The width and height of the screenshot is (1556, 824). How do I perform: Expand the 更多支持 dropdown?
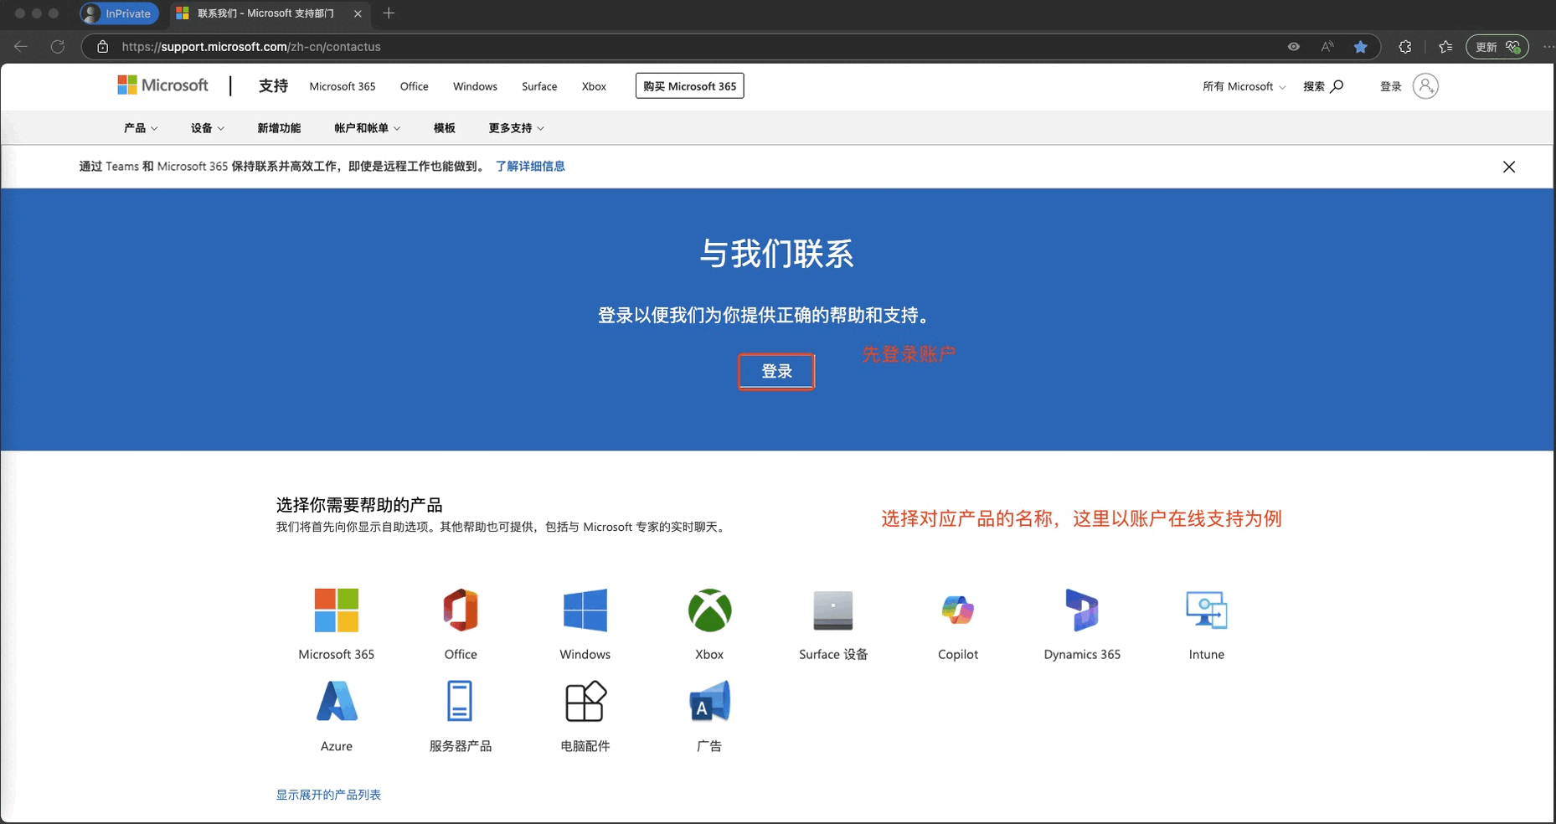click(517, 128)
